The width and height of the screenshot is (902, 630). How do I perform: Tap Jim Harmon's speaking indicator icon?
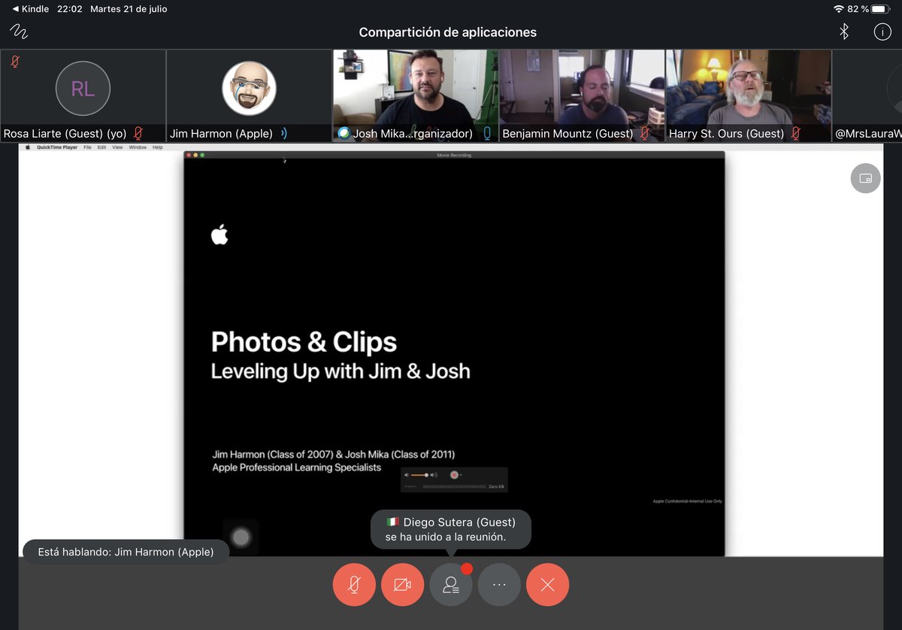click(284, 134)
